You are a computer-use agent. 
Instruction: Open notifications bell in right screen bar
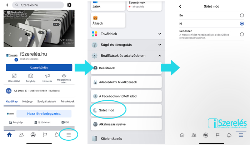229,135
